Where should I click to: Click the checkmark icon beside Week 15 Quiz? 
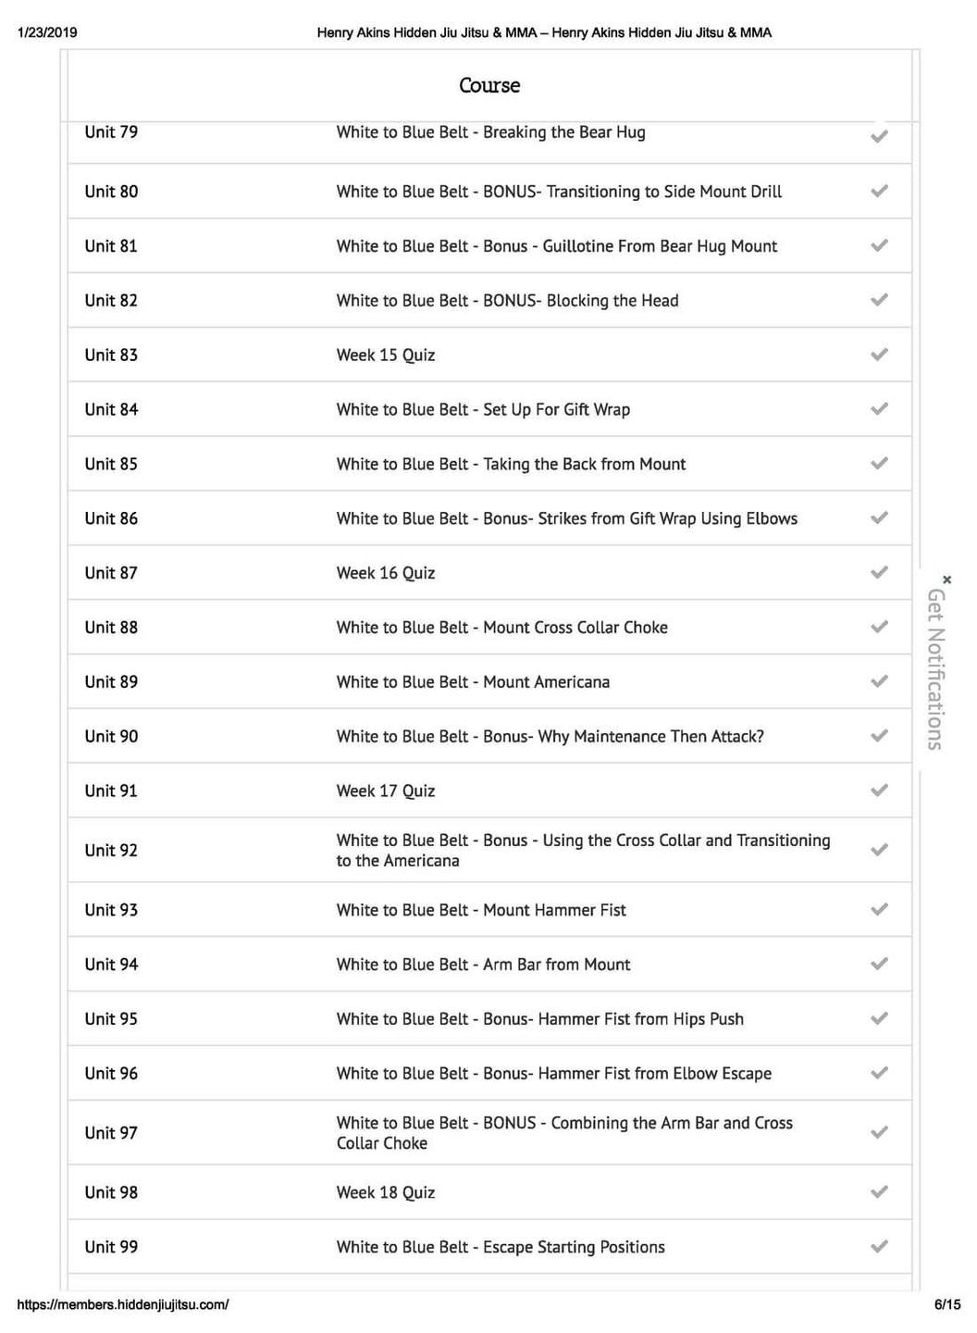coord(879,355)
